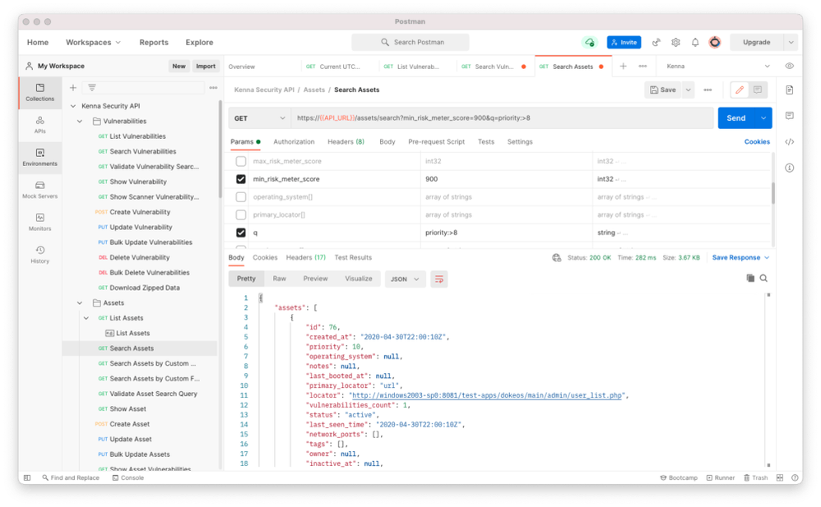Open the Reports page
Screen dimensions: 821x507
point(154,43)
